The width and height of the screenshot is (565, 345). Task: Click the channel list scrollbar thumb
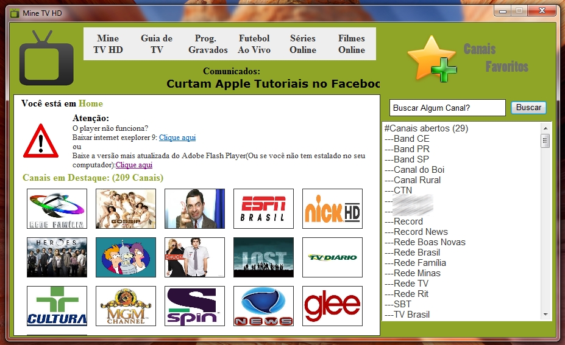(x=545, y=141)
